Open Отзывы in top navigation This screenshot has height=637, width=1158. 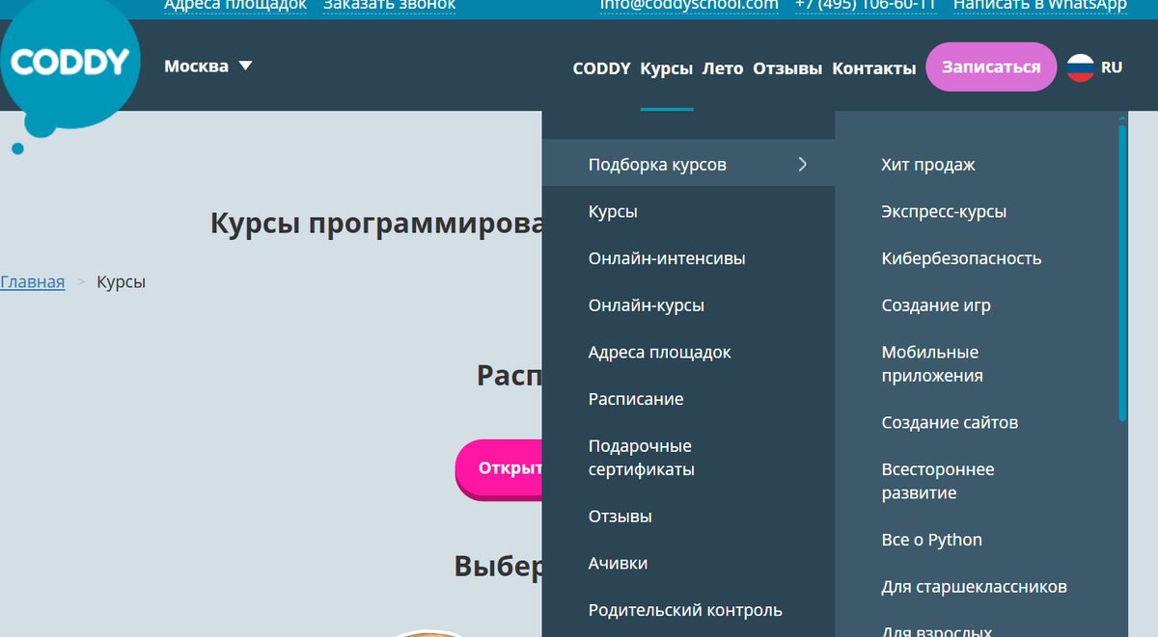coord(787,68)
